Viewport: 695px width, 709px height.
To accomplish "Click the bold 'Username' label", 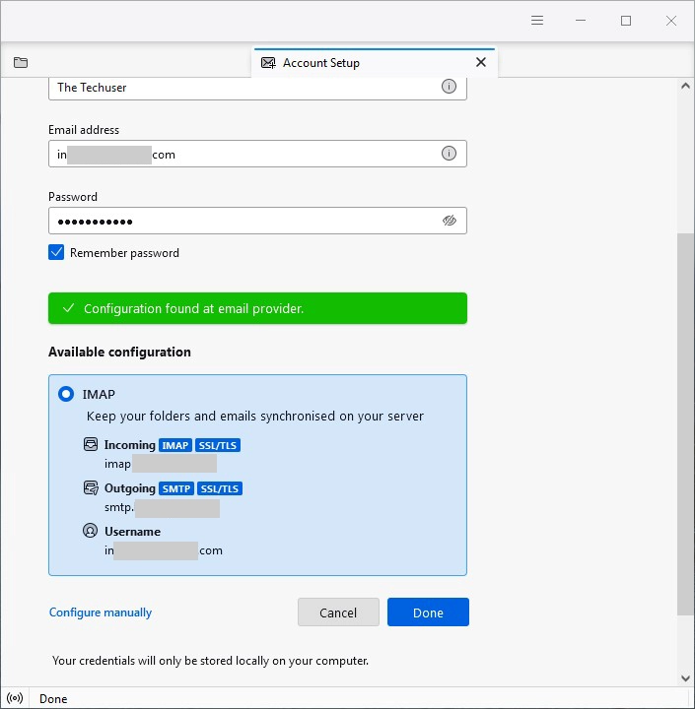I will pos(133,532).
